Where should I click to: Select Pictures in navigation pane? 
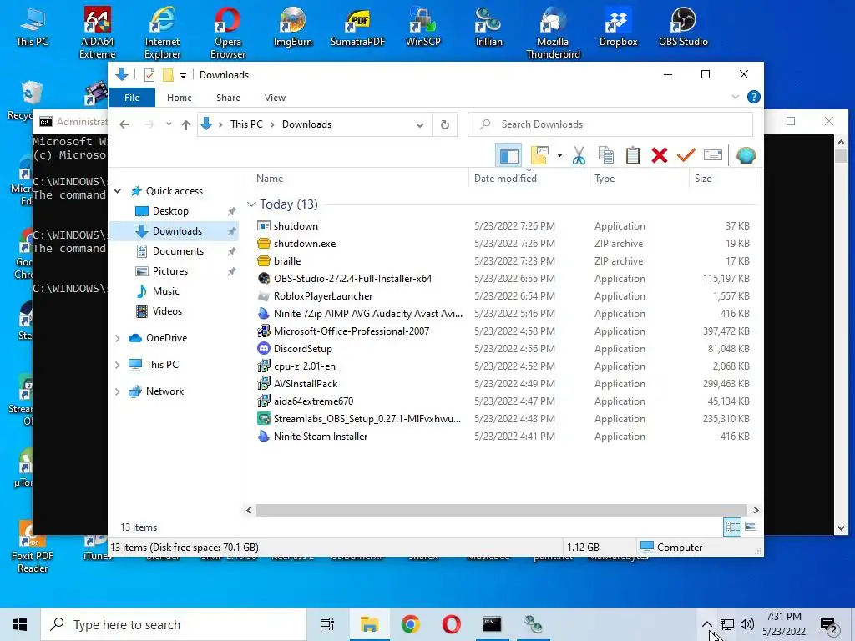pyautogui.click(x=169, y=271)
